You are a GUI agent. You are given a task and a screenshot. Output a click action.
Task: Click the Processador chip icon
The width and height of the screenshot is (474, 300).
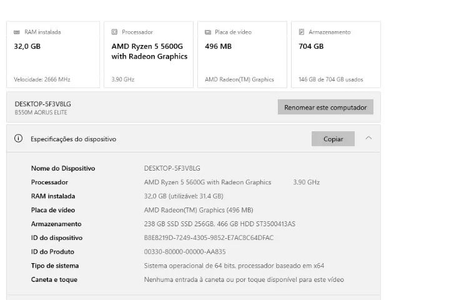(x=114, y=32)
